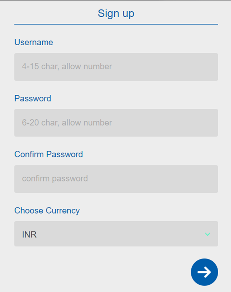
Task: Click the round blue arrow button
Action: [x=204, y=272]
